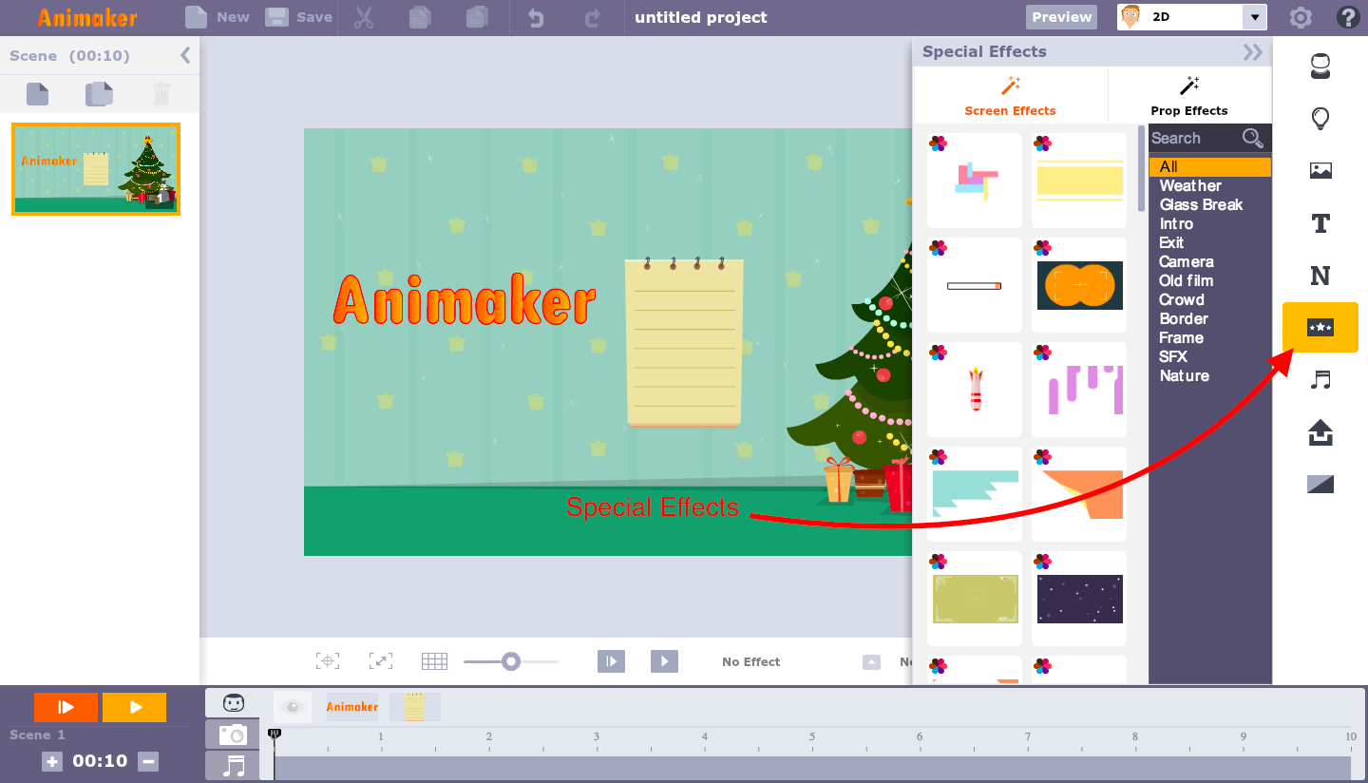
Task: Toggle the stage grid overlay
Action: (x=434, y=661)
